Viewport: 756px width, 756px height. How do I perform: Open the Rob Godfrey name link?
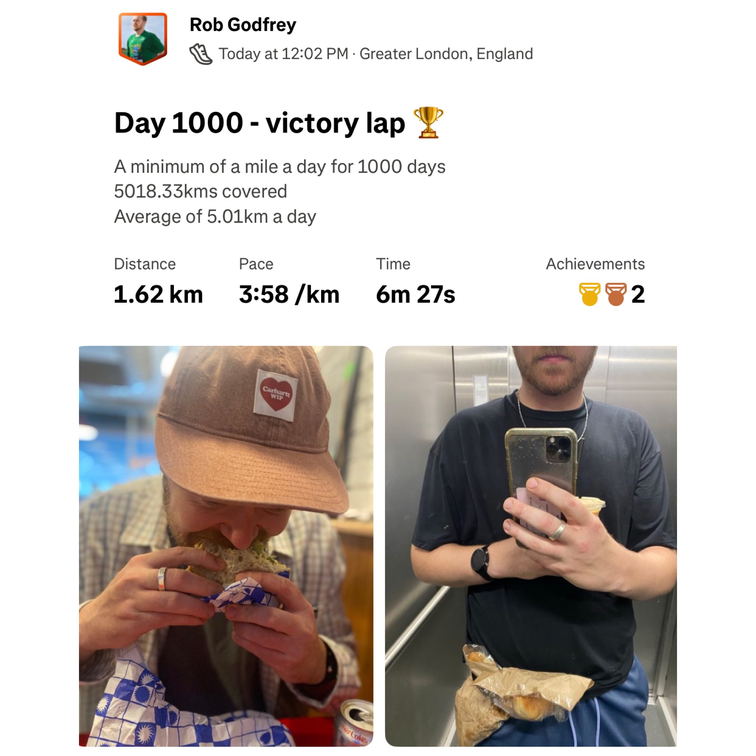click(x=243, y=25)
